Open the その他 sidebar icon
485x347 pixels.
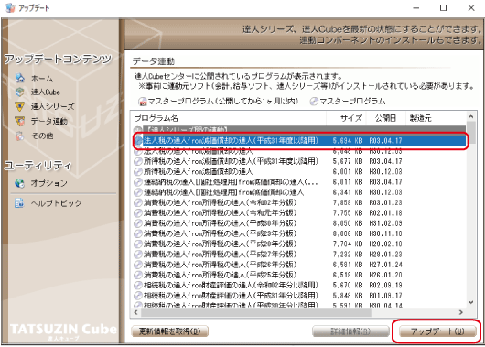click(20, 136)
